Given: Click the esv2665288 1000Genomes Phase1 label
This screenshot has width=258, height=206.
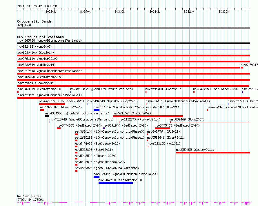Looking at the screenshot, I should pos(110,138).
